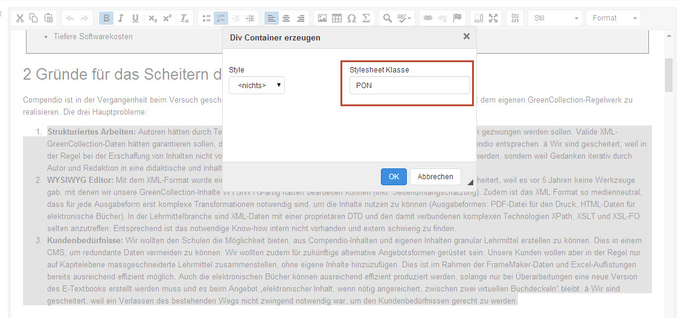Insert an image via toolbar icon
Screen dimensions: 690x318
tap(322, 18)
